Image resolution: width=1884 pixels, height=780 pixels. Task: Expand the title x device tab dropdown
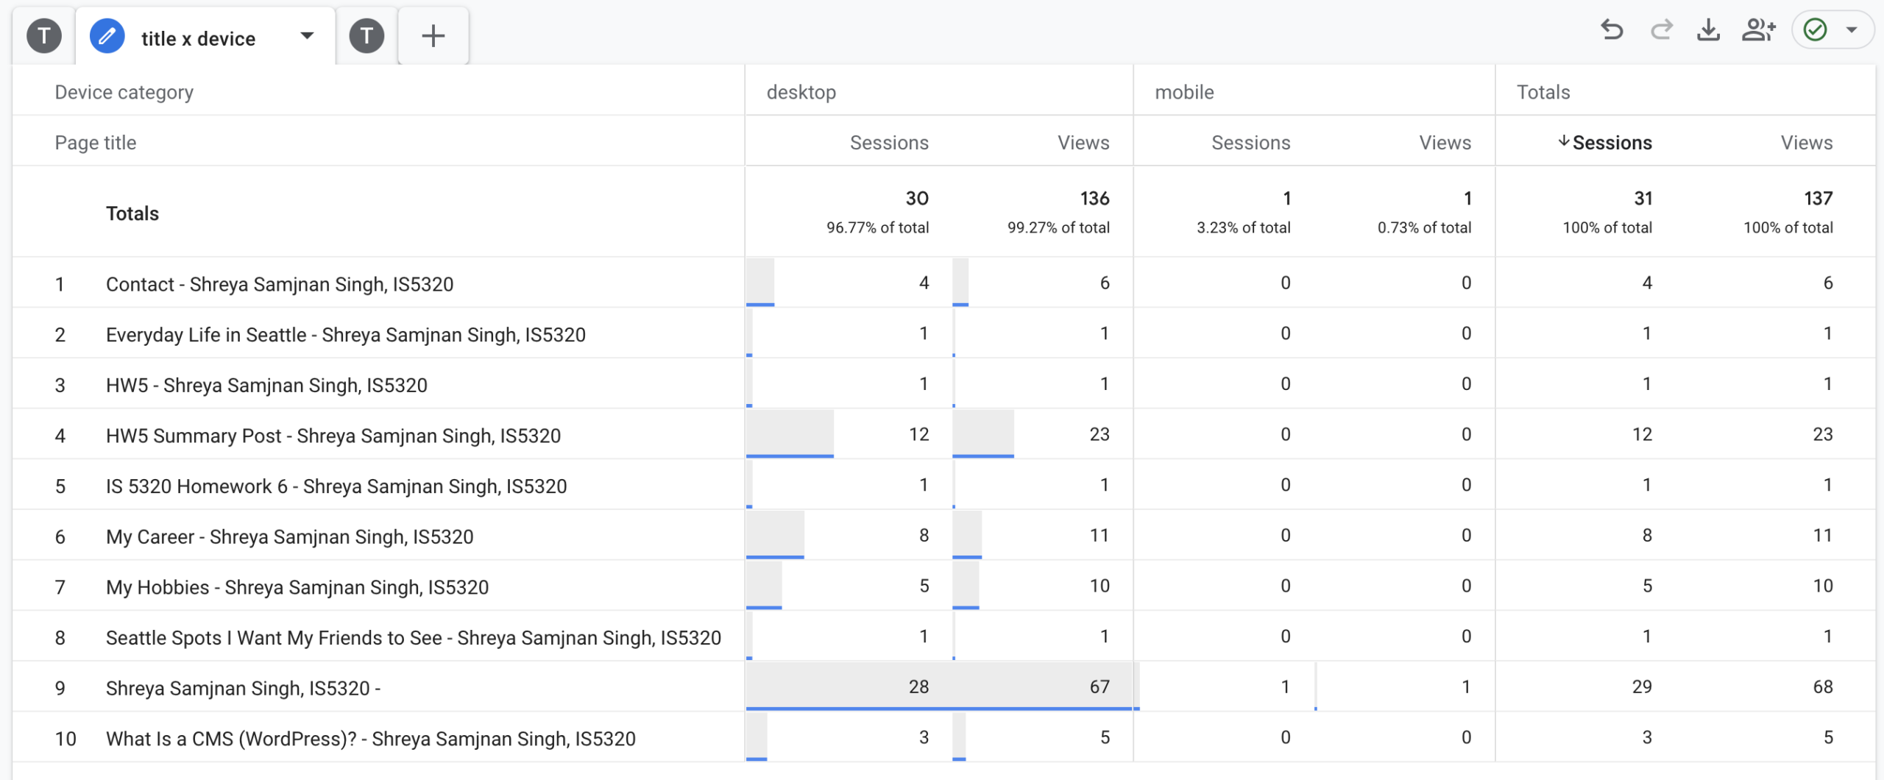(x=307, y=36)
